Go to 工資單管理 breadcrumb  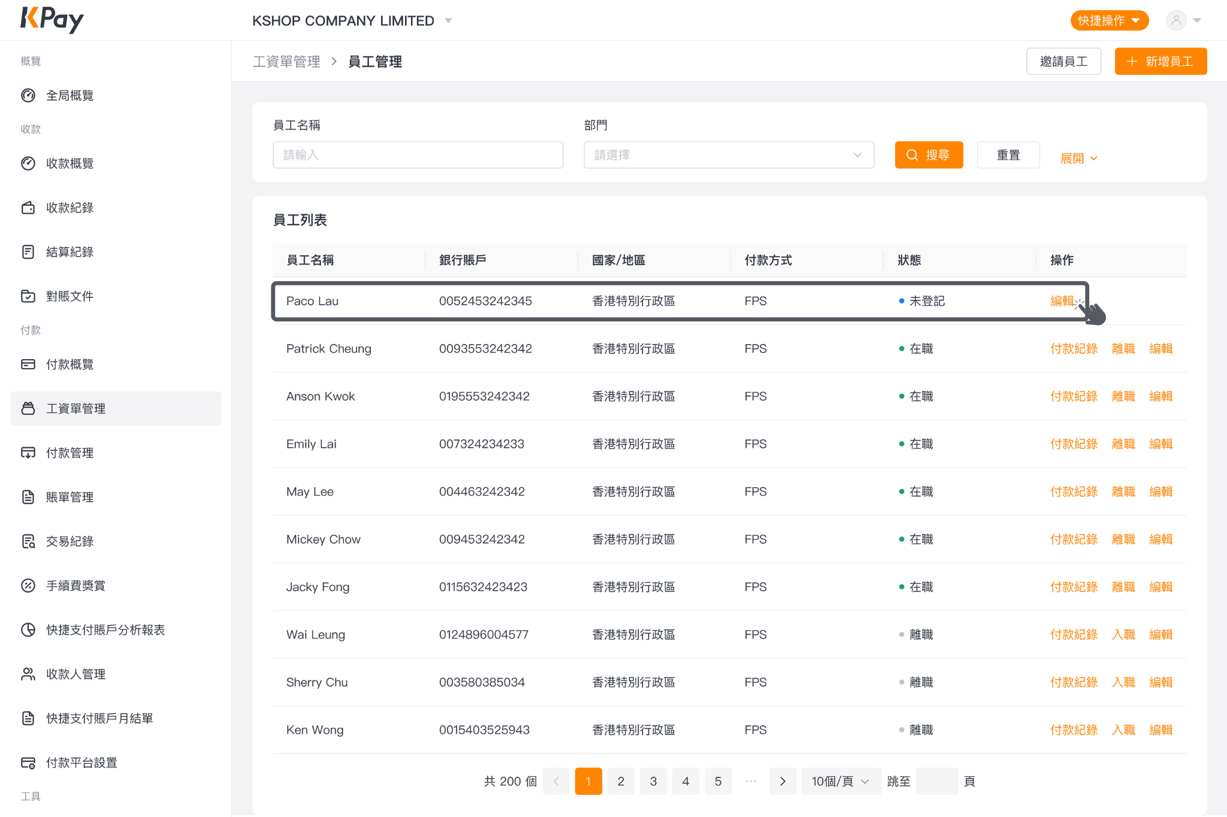(286, 62)
